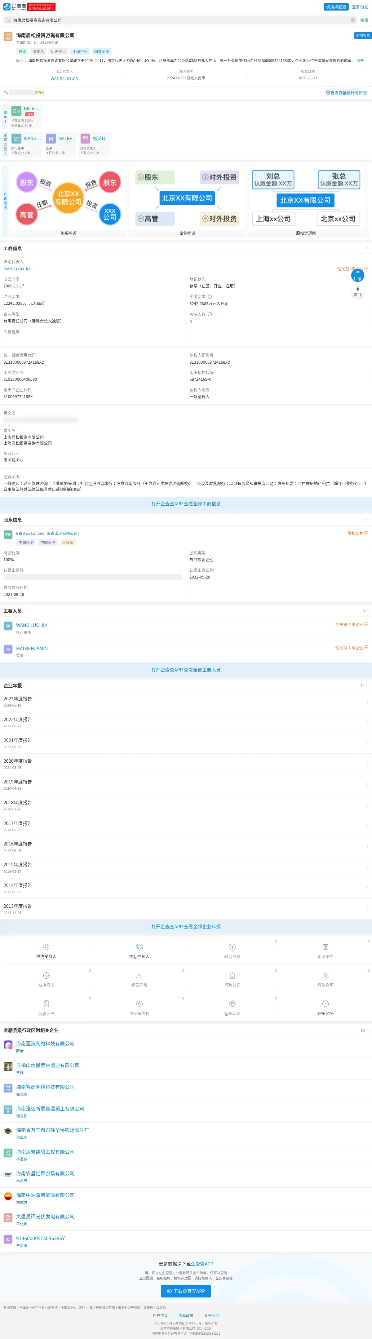This screenshot has width=372, height=1339.
Task: Click the info icon beside 实缴资本
Action: point(210,297)
